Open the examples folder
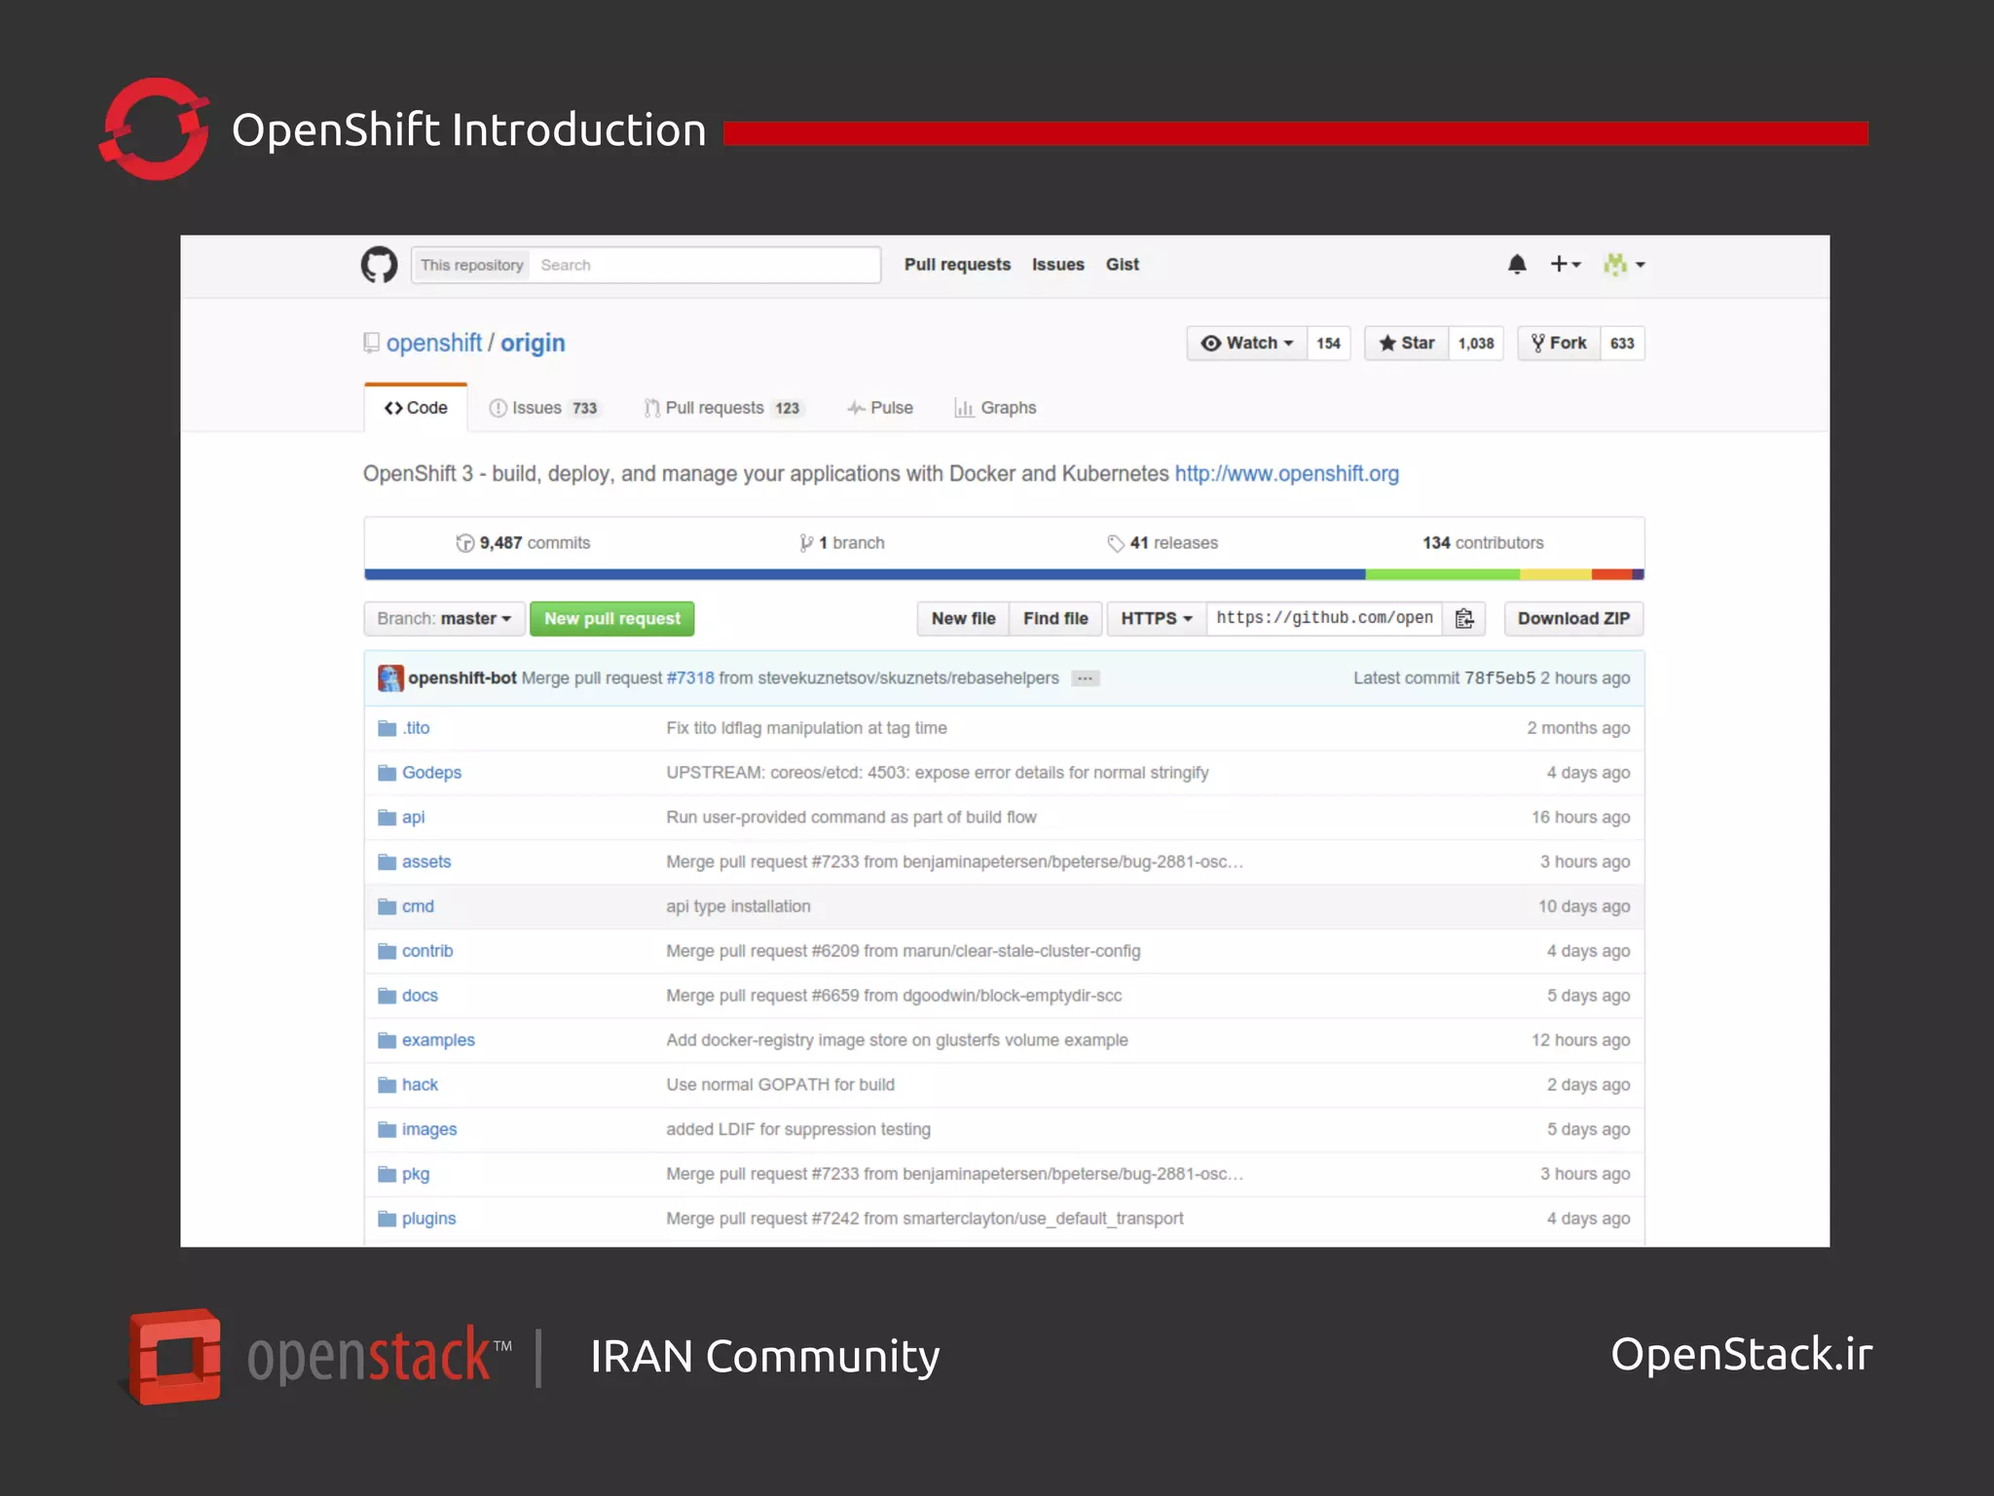 tap(438, 1040)
